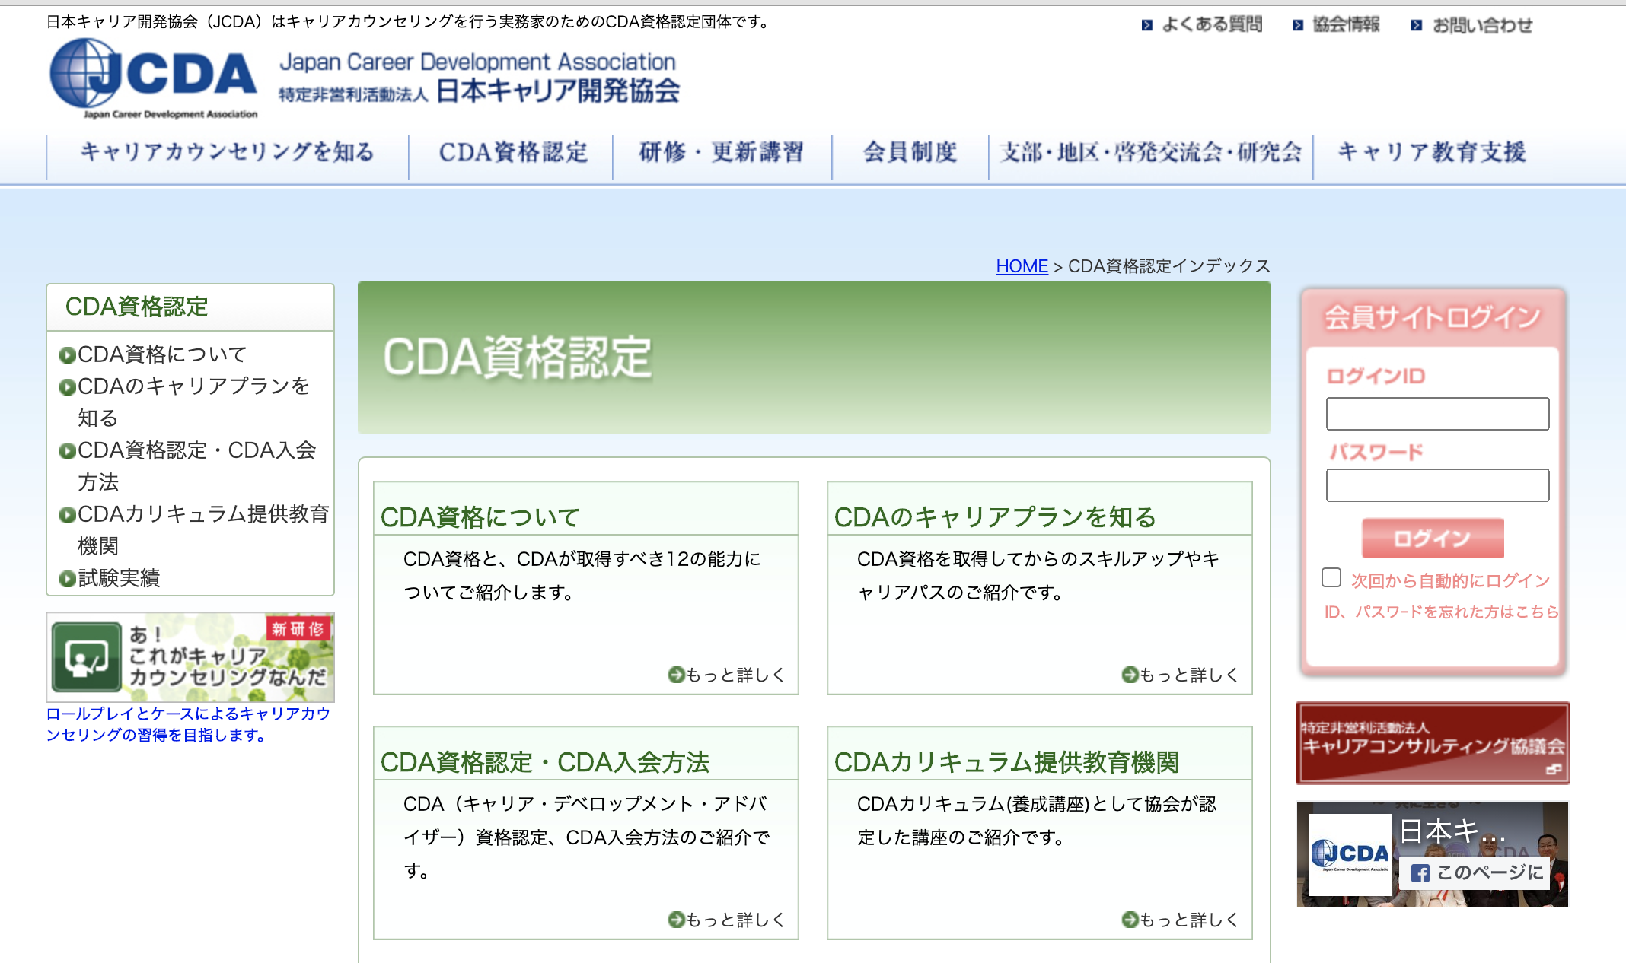Click green bullet icon beside CDA資格について in sidebar
This screenshot has height=963, width=1626.
tap(68, 355)
